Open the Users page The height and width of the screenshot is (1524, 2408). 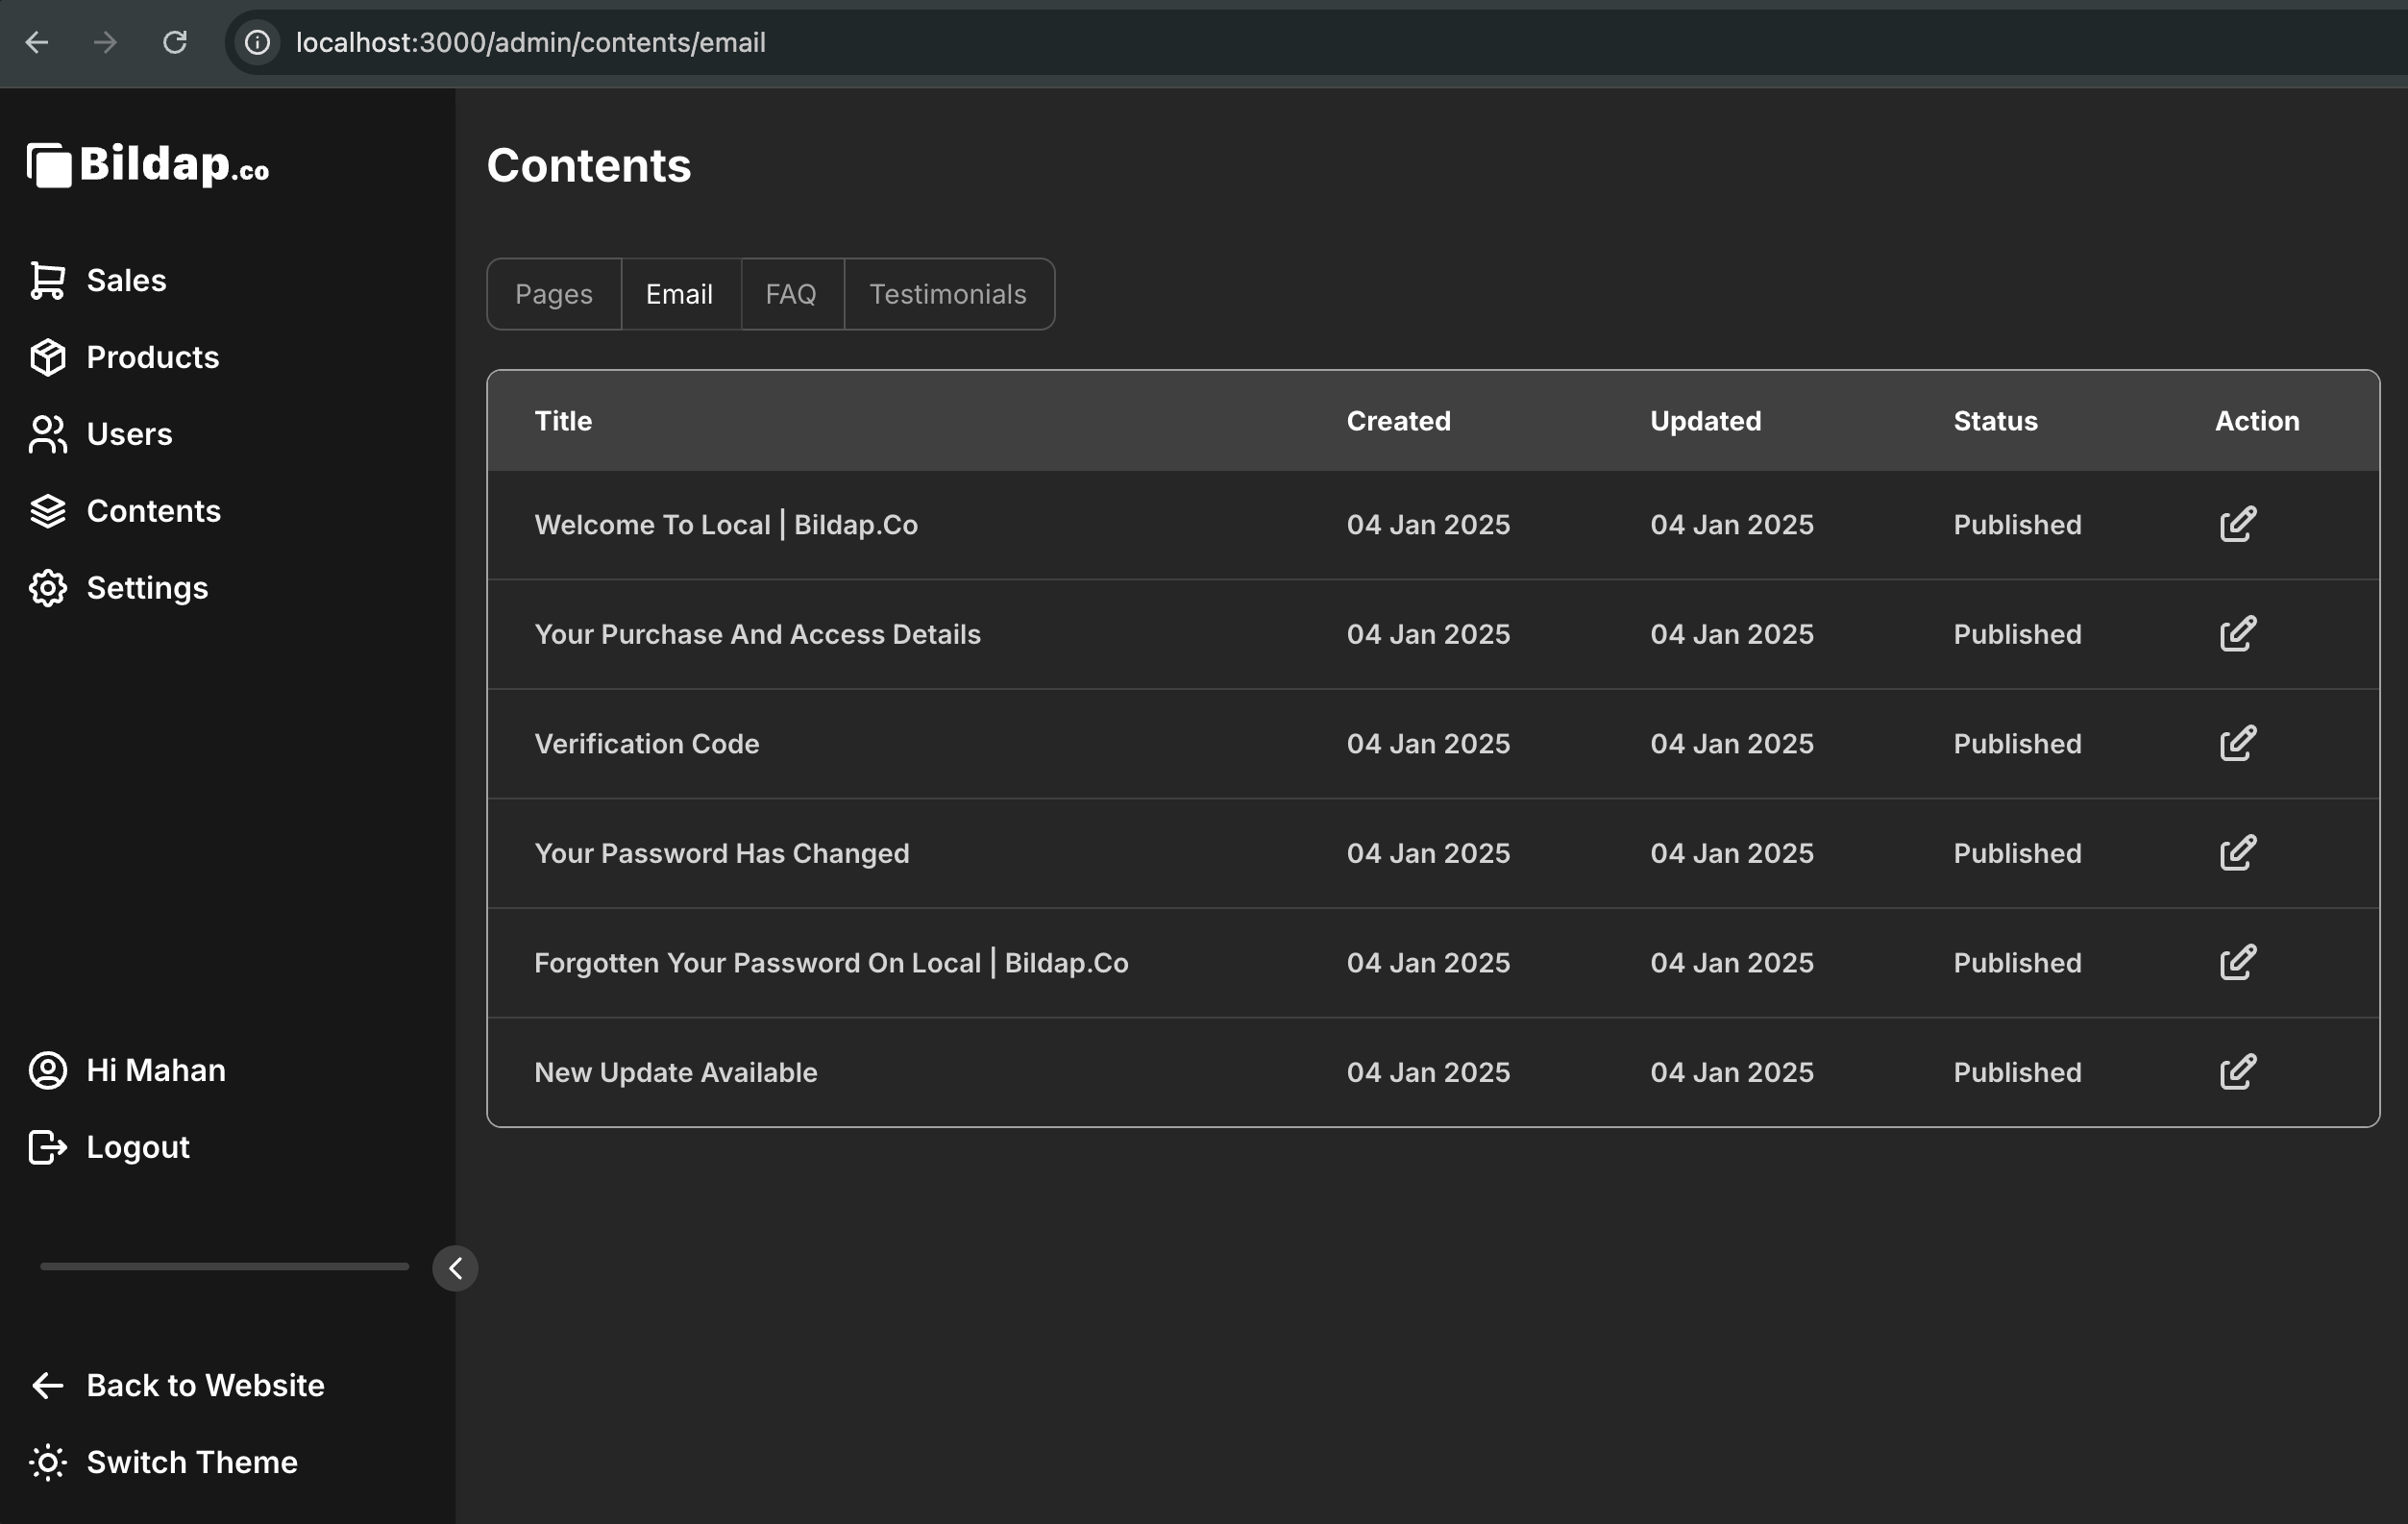129,434
